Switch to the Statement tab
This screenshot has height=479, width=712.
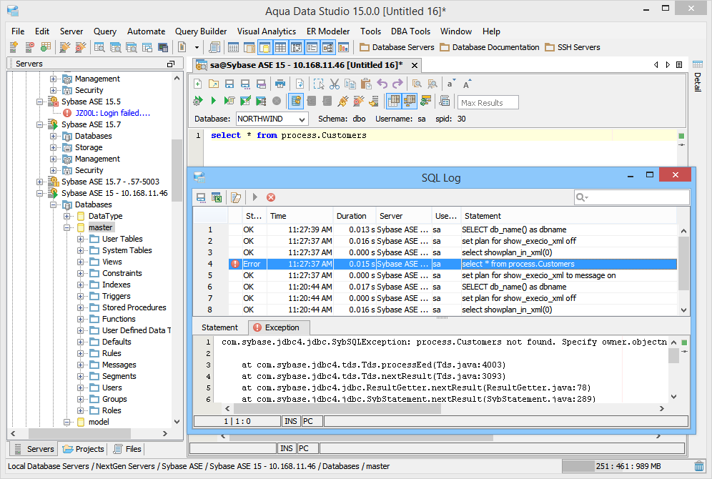(219, 327)
